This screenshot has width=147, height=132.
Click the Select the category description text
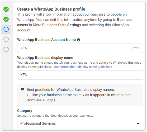(55, 116)
